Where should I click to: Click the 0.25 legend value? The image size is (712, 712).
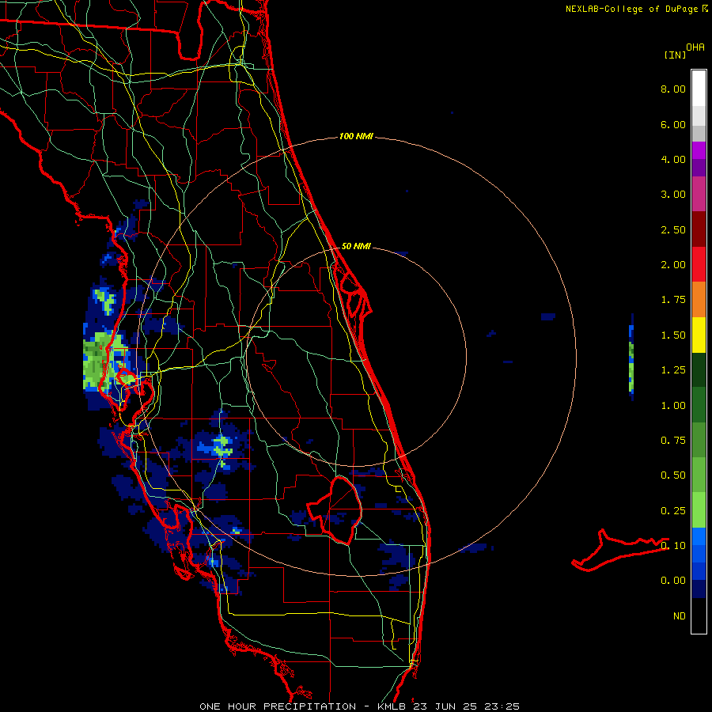[673, 511]
